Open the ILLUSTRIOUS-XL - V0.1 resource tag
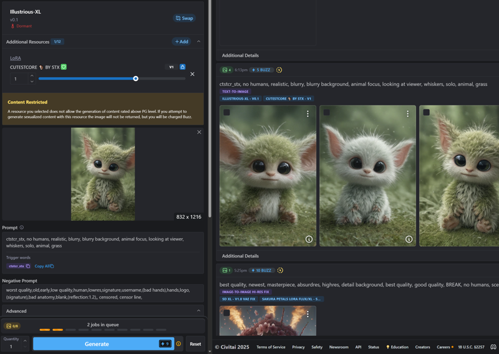The image size is (499, 354). [240, 98]
